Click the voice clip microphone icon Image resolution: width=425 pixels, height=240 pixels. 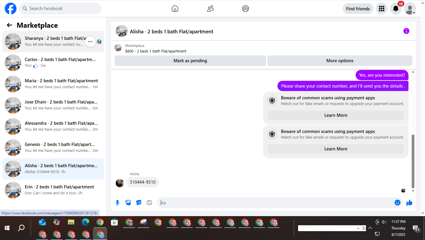[117, 203]
